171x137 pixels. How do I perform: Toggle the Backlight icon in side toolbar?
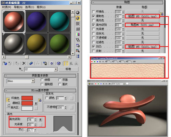(78, 18)
